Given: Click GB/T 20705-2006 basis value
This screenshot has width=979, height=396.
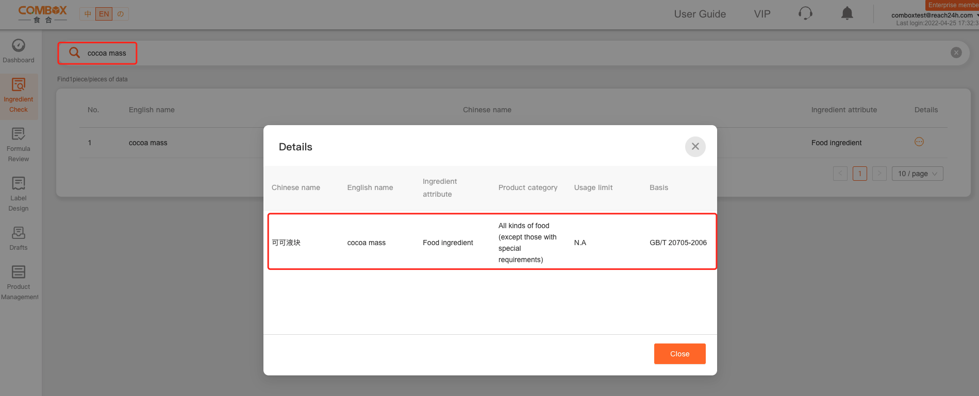Looking at the screenshot, I should coord(678,243).
